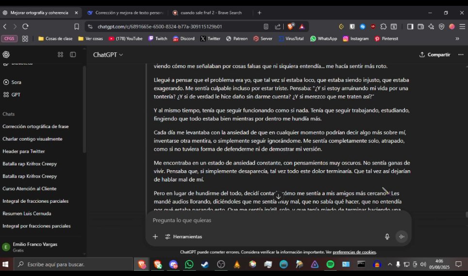Click the Compartir share button

435,55
